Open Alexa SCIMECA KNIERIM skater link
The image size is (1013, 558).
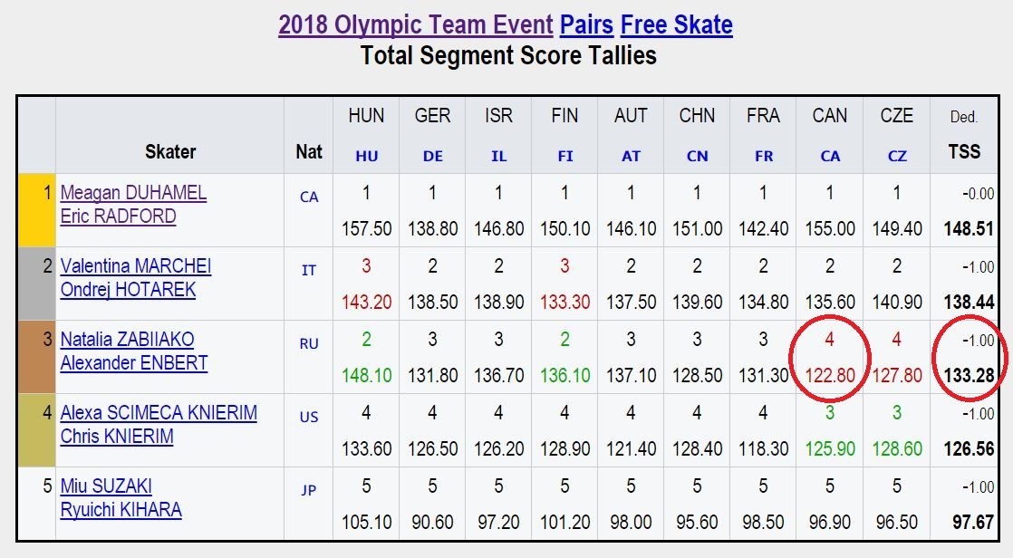pyautogui.click(x=159, y=413)
